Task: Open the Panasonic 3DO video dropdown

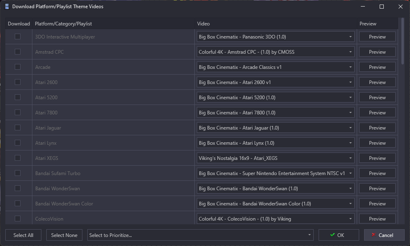Action: click(276, 36)
